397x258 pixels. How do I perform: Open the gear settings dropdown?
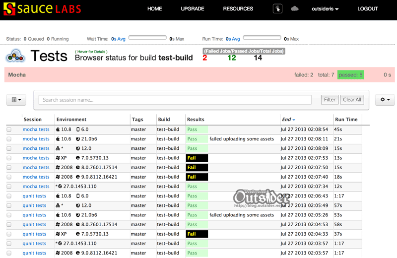pos(385,100)
